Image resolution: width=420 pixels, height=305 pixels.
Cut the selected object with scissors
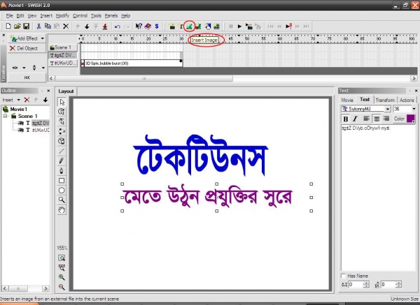tap(38, 27)
